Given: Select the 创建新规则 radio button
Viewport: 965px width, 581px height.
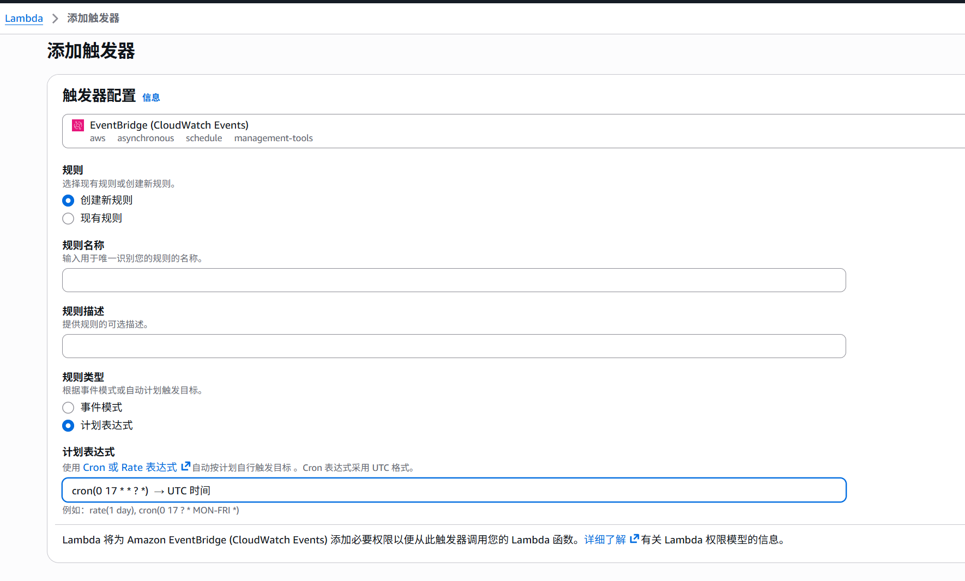Looking at the screenshot, I should coord(68,201).
